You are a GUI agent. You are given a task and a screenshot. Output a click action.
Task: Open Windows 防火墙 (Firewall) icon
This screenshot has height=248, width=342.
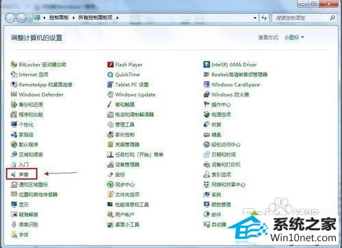pos(207,94)
